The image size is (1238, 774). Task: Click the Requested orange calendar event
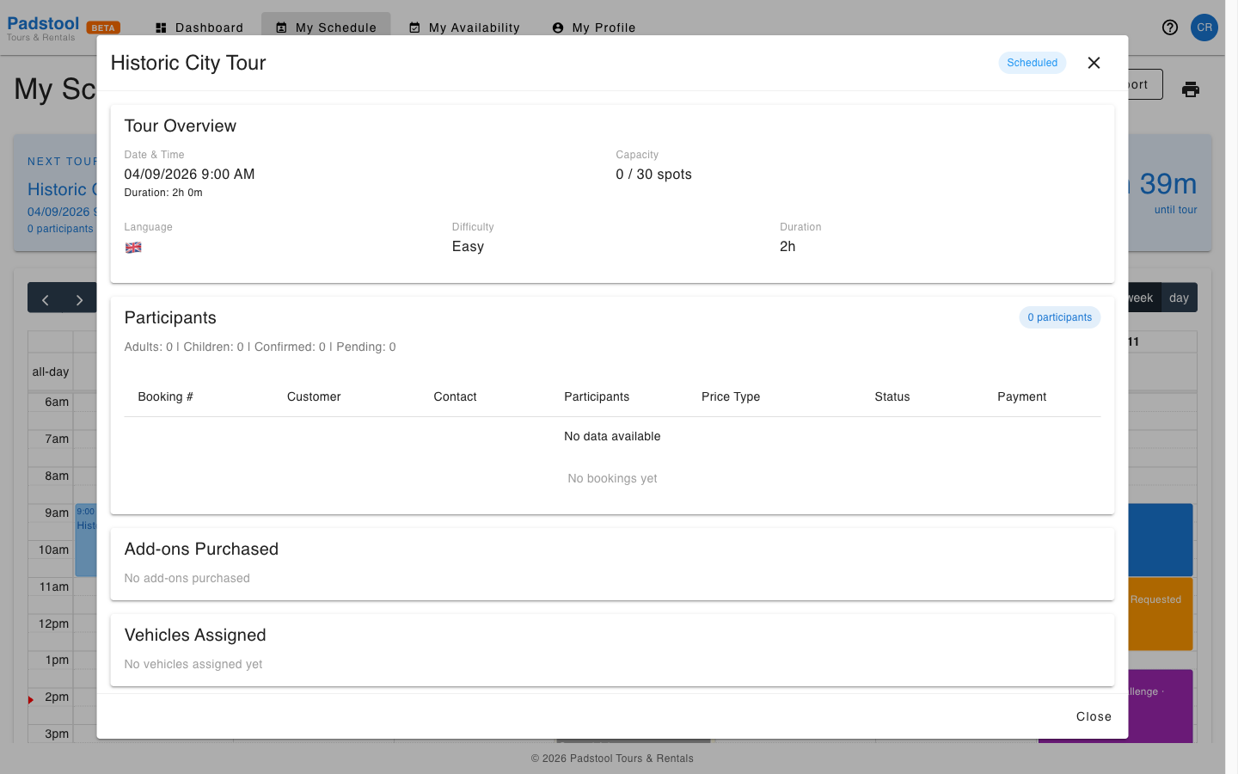(1160, 614)
